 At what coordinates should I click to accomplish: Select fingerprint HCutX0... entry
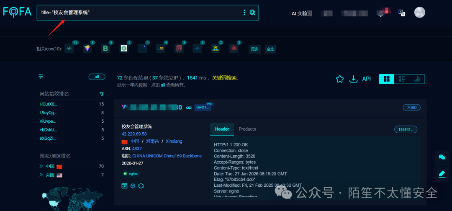pyautogui.click(x=48, y=104)
